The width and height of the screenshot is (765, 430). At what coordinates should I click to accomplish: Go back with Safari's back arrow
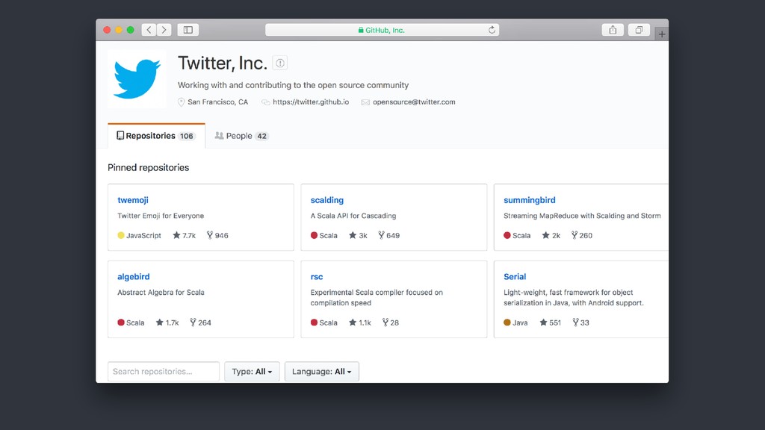(149, 30)
